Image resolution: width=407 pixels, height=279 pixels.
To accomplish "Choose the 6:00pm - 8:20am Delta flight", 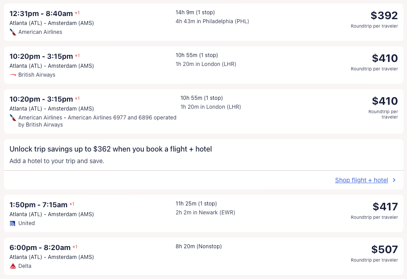I will point(40,247).
